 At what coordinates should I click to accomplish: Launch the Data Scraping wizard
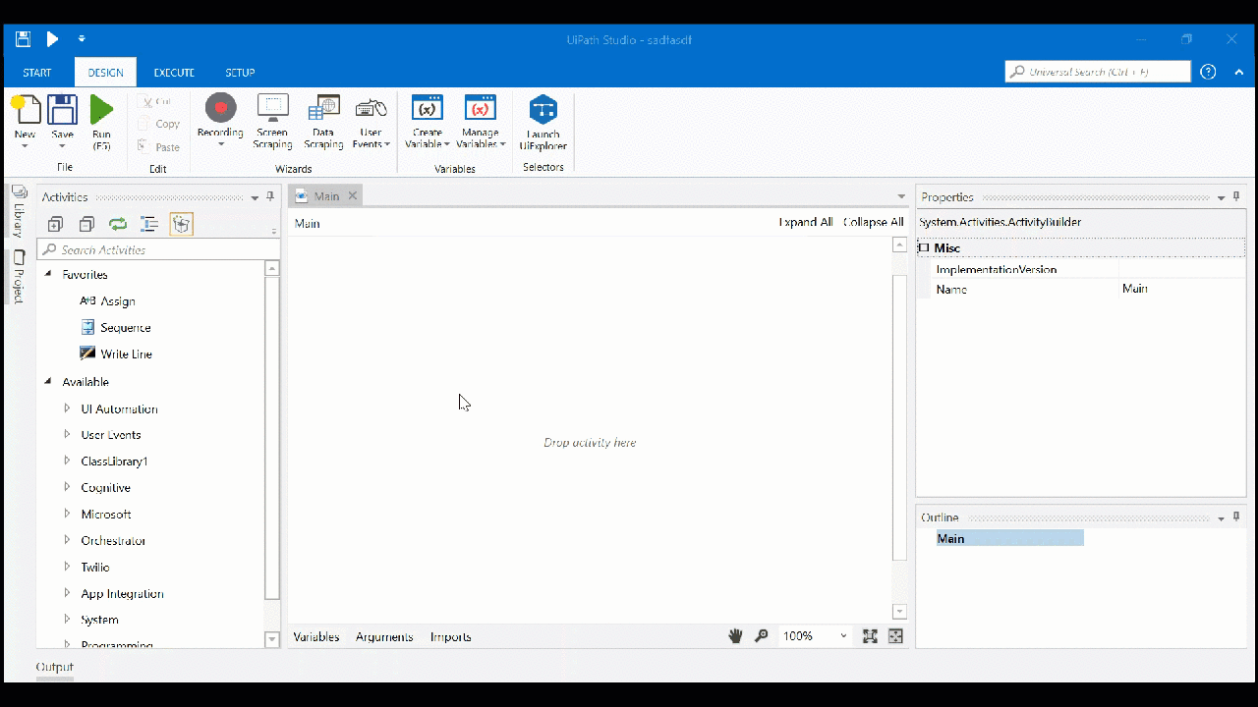(323, 122)
